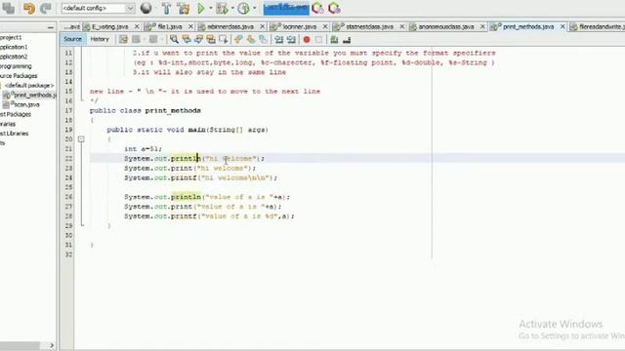Debug the project
Image resolution: width=625 pixels, height=351 pixels.
222,8
